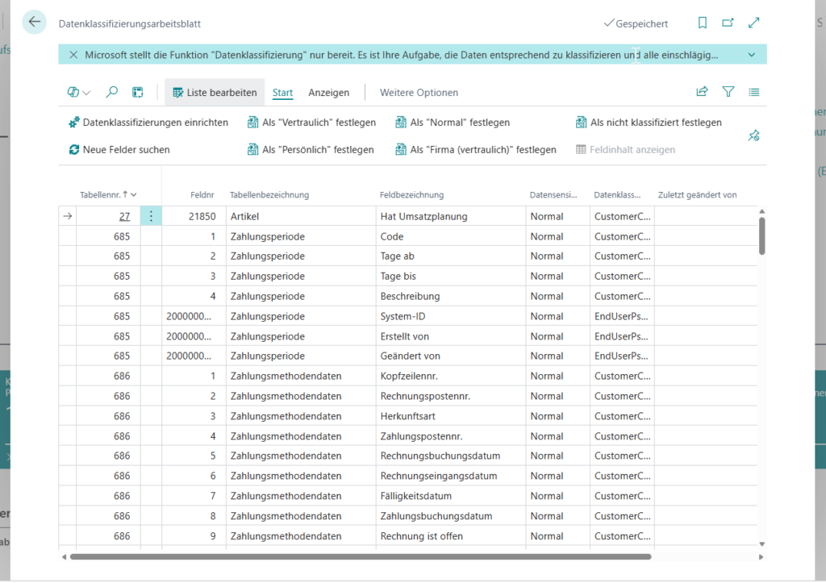
Task: Select the Hat Umsatzplanung field cell
Action: click(x=451, y=216)
